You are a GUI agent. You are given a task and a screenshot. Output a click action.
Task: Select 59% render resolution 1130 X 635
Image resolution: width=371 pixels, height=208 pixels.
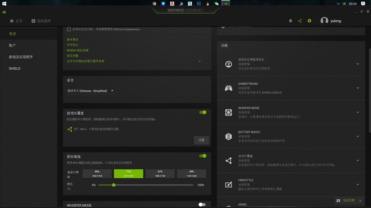click(x=192, y=174)
